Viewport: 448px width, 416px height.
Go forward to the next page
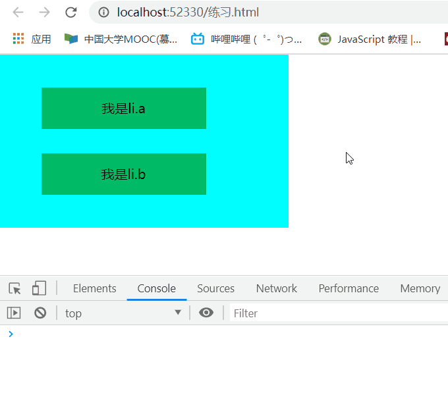point(44,13)
